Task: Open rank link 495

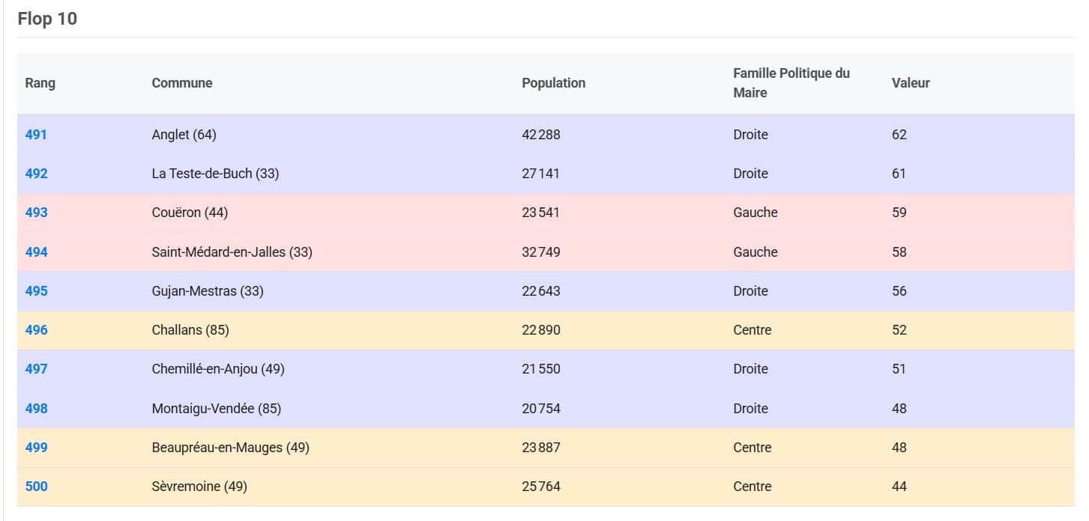Action: [36, 291]
